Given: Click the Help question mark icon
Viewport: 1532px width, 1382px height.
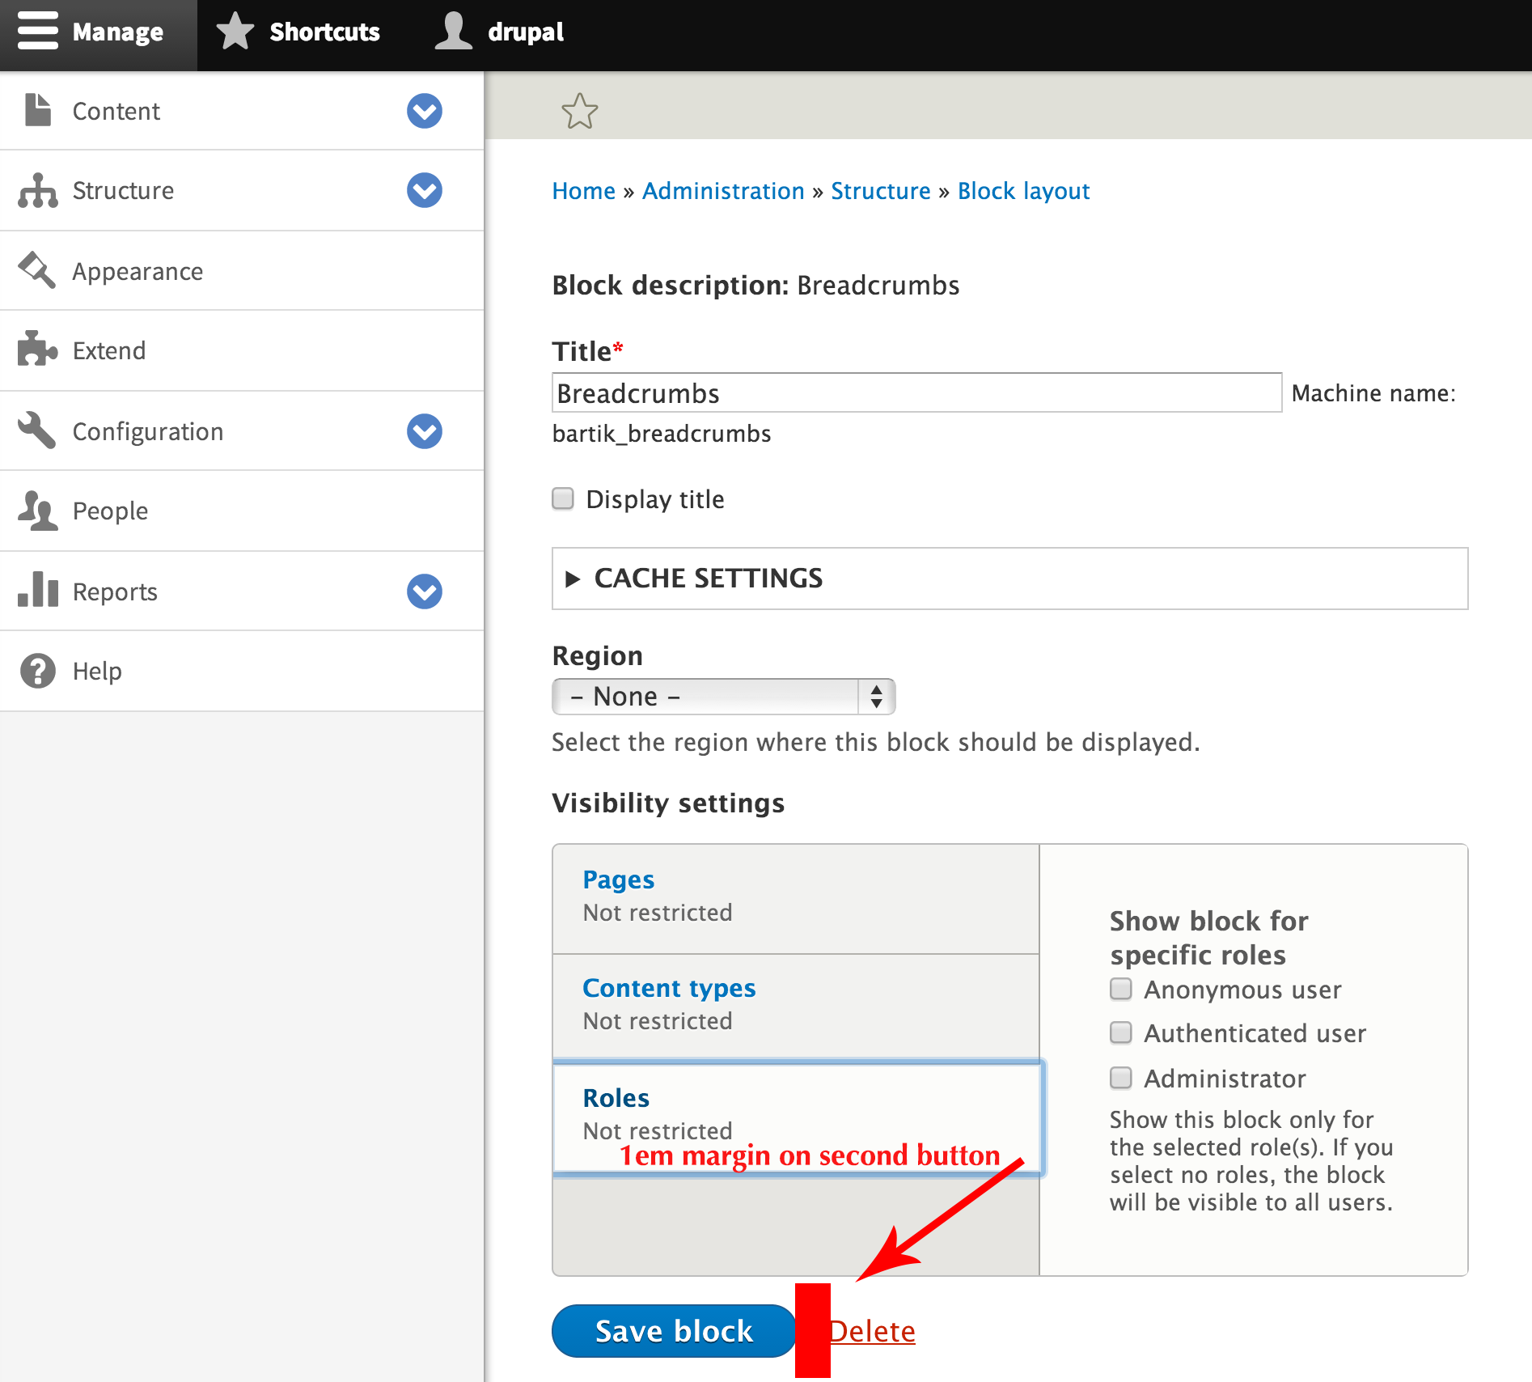Looking at the screenshot, I should coord(37,671).
